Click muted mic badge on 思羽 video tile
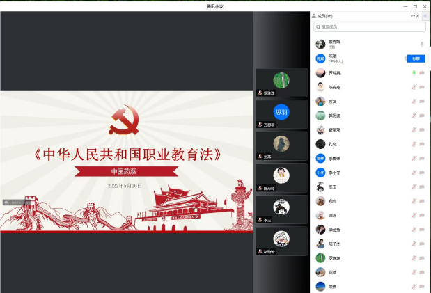 [x=260, y=125]
